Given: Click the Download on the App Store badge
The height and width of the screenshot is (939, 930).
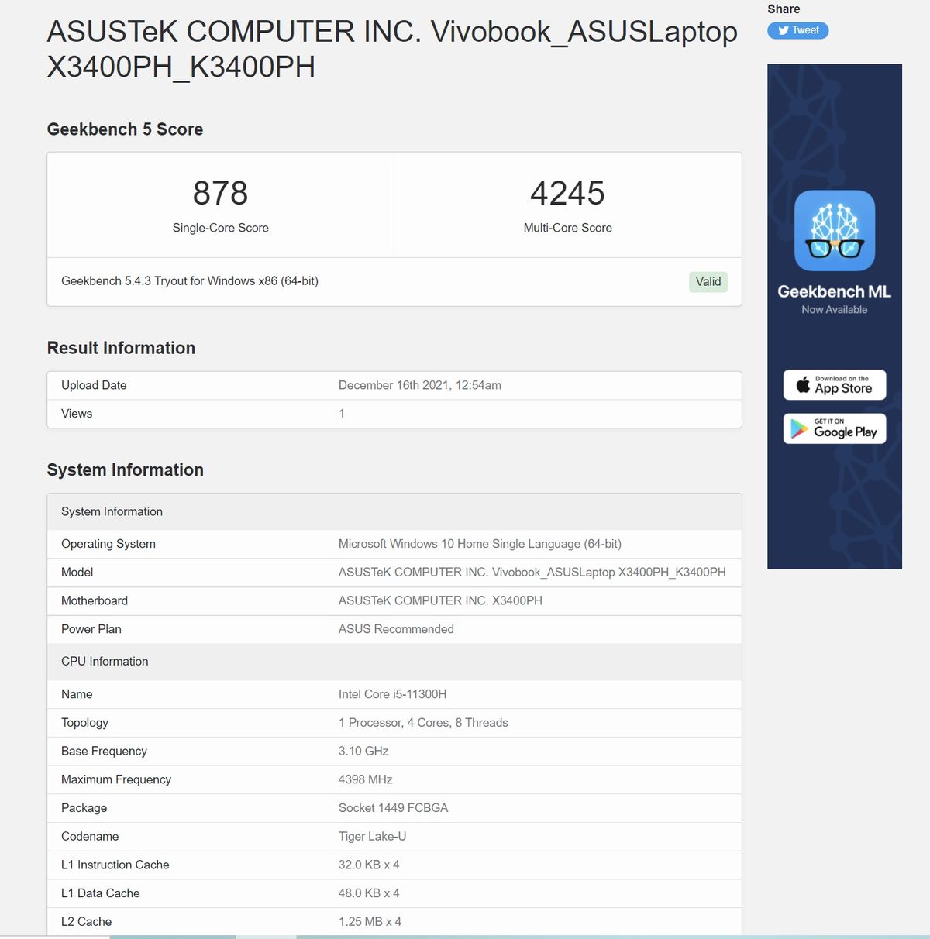Looking at the screenshot, I should click(835, 385).
